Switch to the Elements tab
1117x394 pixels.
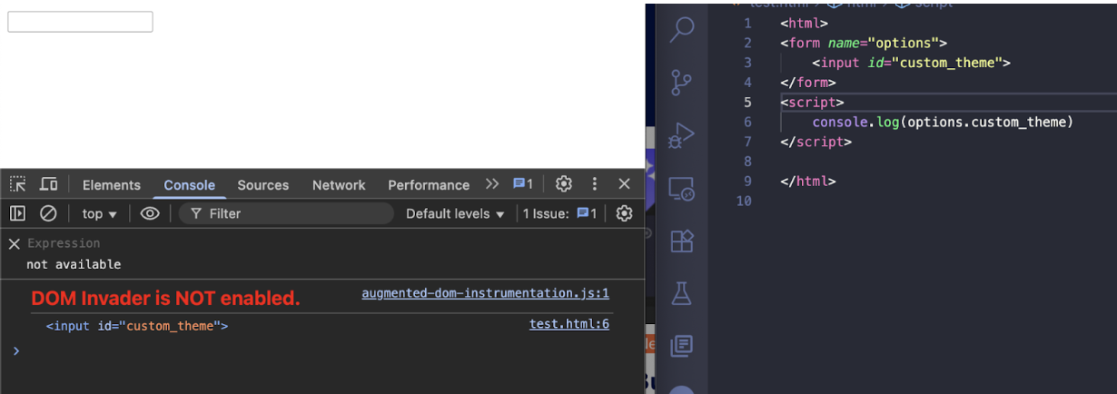pyautogui.click(x=112, y=184)
